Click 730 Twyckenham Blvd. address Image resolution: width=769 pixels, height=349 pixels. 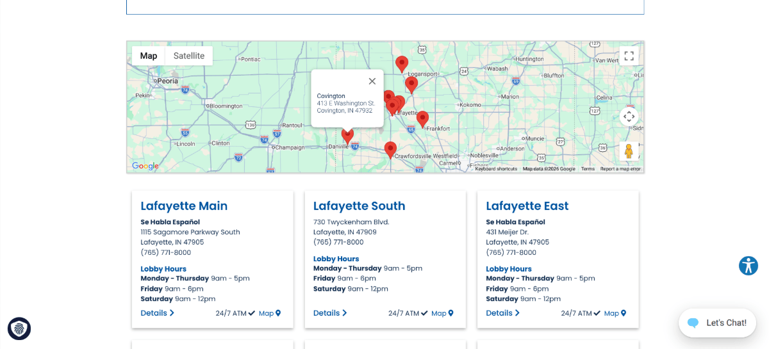pos(351,222)
